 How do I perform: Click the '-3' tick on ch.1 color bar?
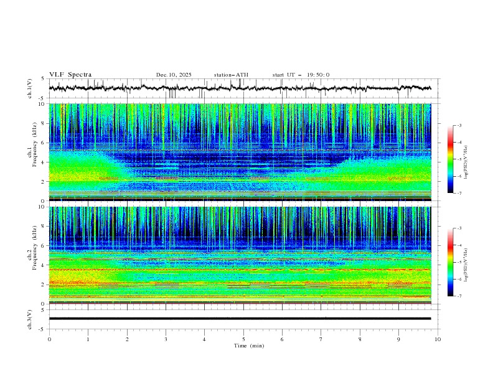(459, 125)
